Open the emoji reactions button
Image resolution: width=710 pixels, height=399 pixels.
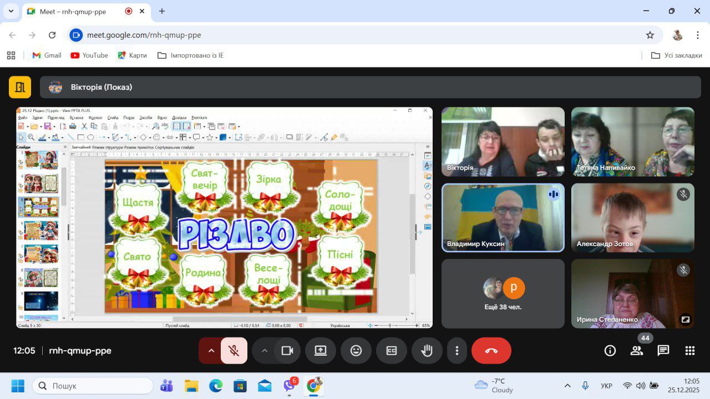click(x=356, y=351)
